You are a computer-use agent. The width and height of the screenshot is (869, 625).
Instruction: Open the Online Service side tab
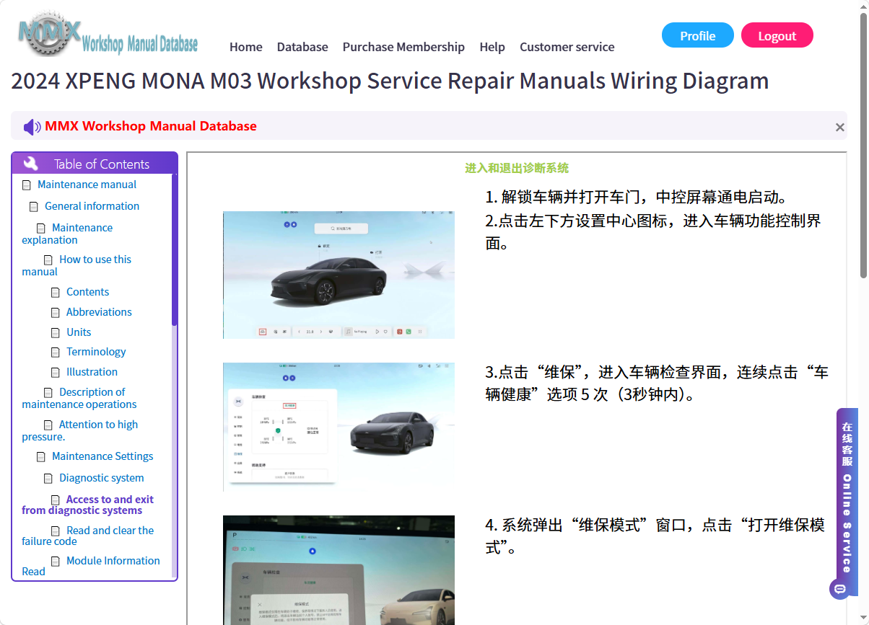pyautogui.click(x=847, y=502)
